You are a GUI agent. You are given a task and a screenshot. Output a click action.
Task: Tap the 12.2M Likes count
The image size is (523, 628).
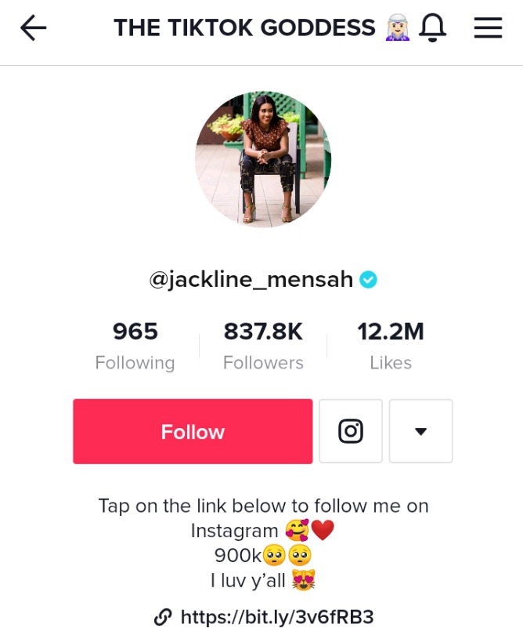(391, 347)
